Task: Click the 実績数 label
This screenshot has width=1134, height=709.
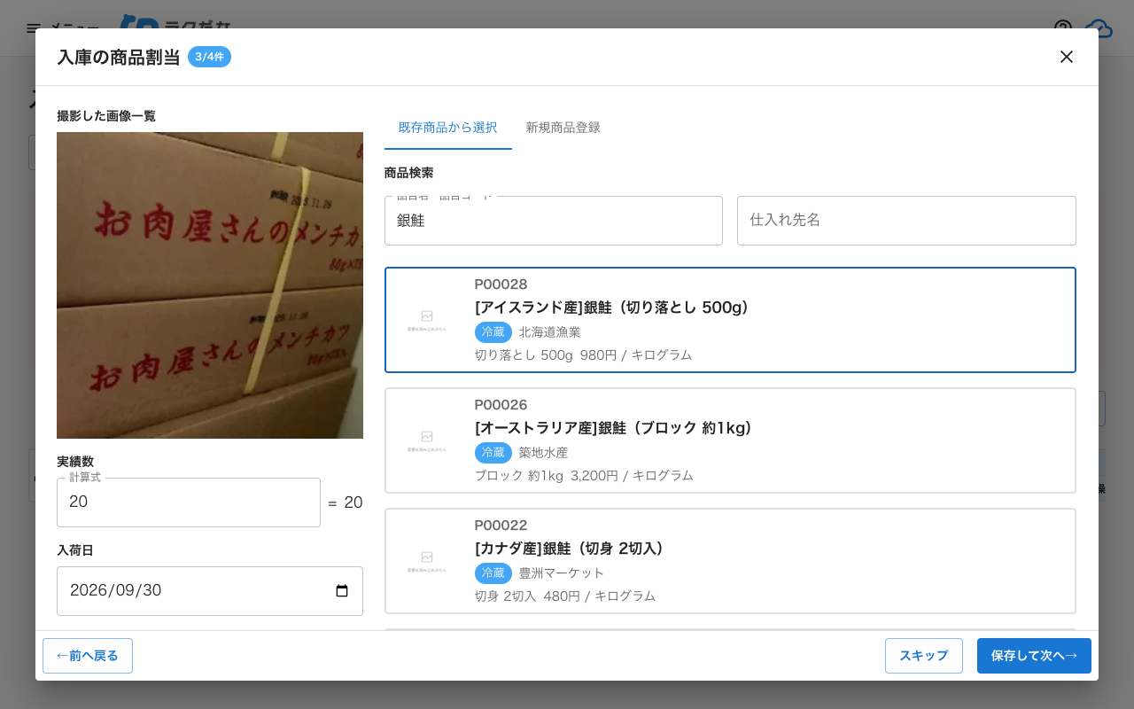Action: click(75, 462)
